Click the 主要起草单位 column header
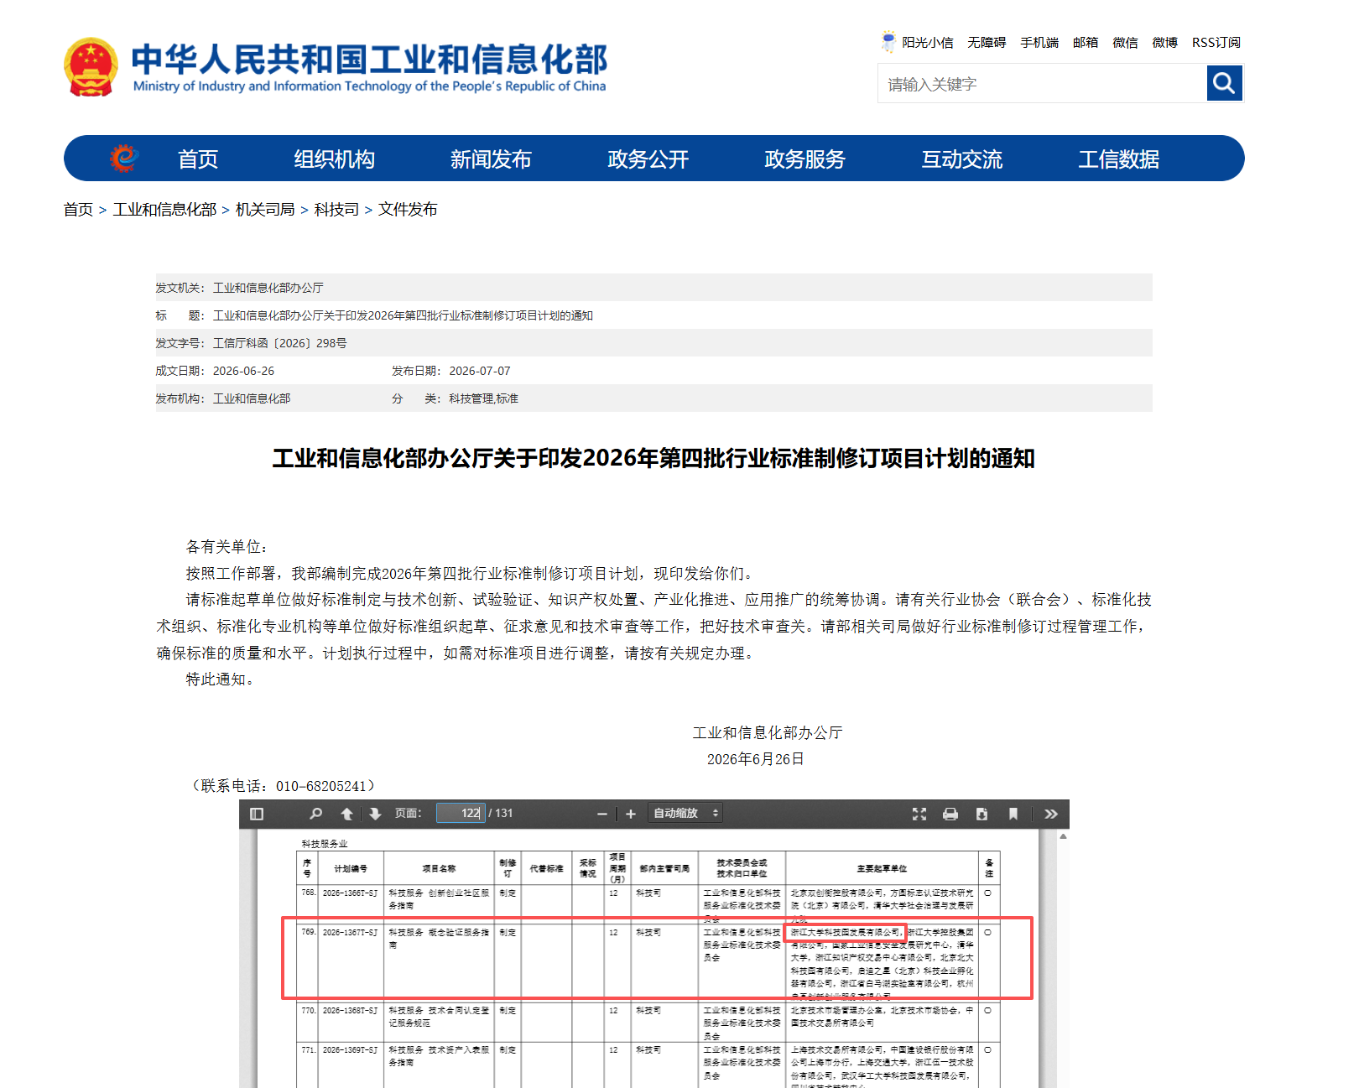Viewport: 1359px width, 1088px height. 882,868
